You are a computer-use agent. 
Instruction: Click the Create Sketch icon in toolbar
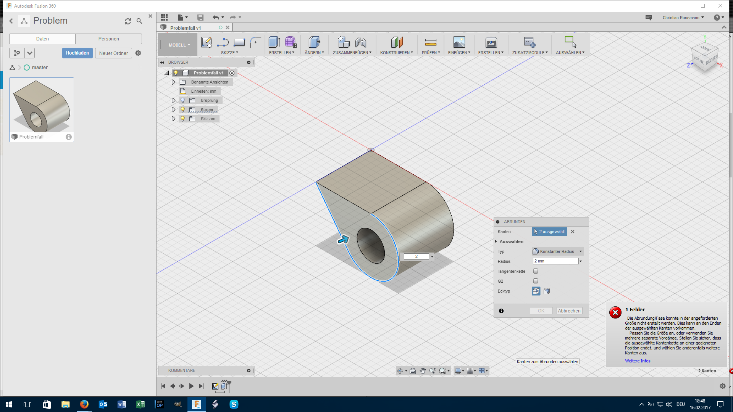(206, 42)
